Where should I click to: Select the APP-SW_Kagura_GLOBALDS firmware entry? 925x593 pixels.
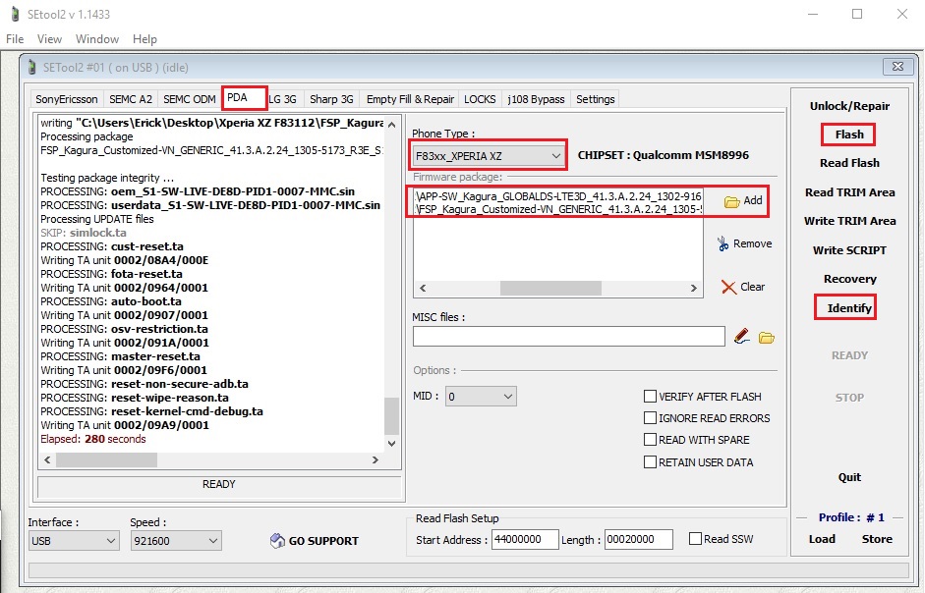tap(558, 196)
